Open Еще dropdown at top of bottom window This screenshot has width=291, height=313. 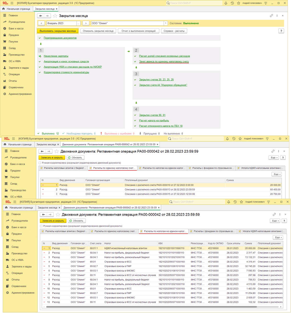pos(275,221)
